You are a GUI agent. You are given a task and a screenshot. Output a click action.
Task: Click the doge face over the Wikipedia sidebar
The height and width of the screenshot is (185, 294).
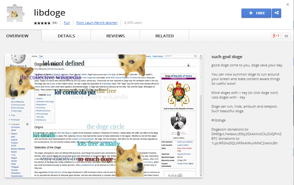[19, 82]
